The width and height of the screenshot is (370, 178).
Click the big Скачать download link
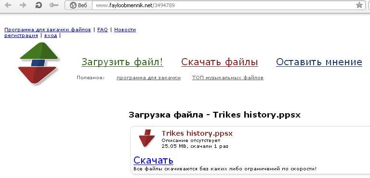pyautogui.click(x=153, y=160)
